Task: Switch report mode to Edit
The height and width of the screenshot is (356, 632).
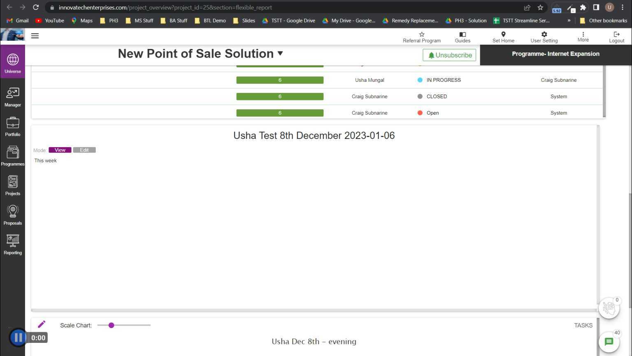Action: pos(84,150)
